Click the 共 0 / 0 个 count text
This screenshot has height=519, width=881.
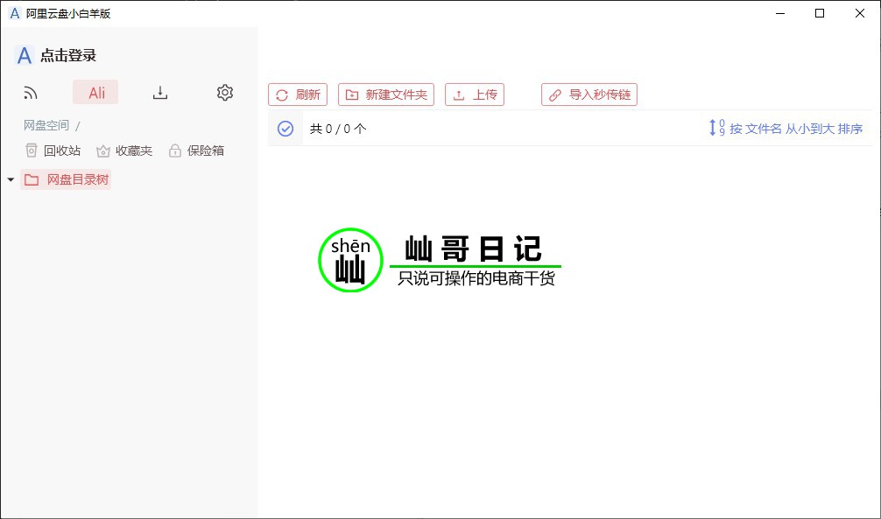[338, 130]
